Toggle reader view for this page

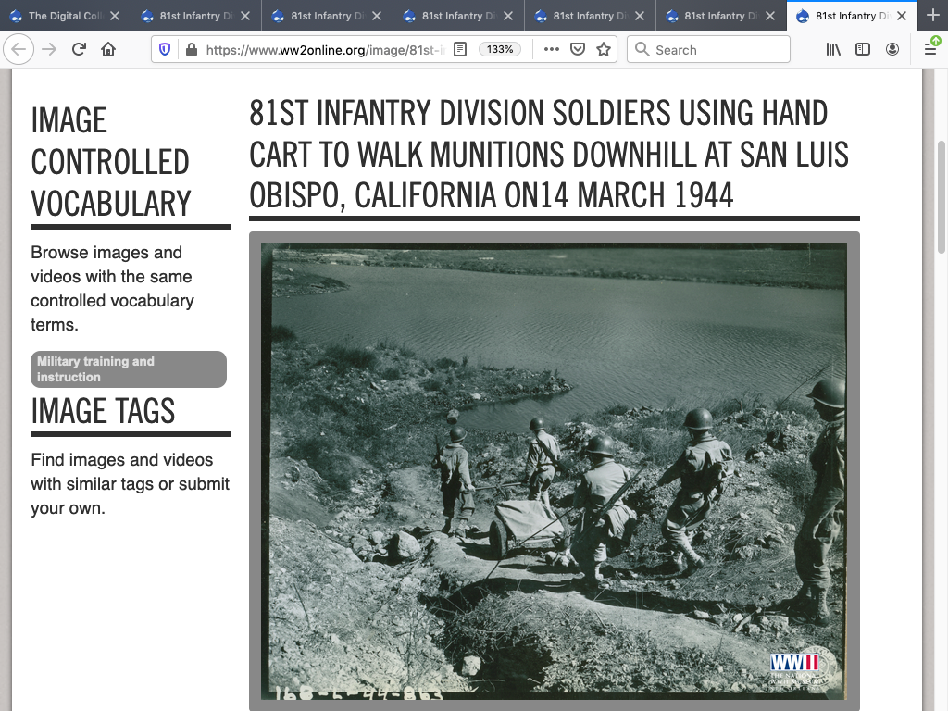pos(460,50)
